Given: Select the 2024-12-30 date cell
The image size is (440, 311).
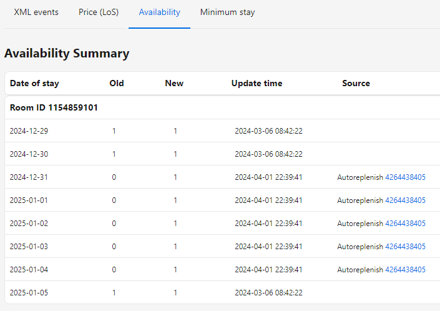Looking at the screenshot, I should click(29, 154).
